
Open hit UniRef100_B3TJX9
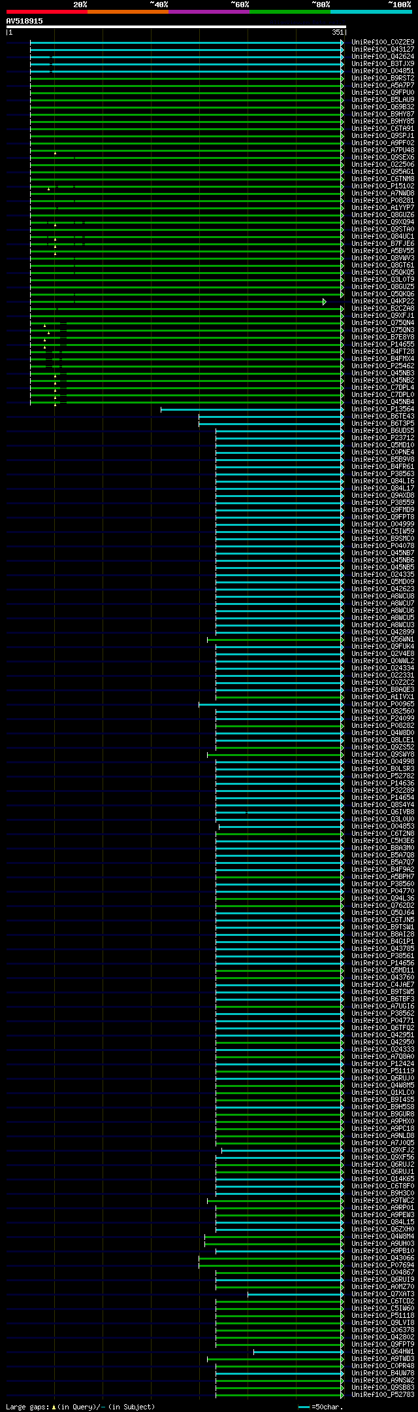click(383, 64)
